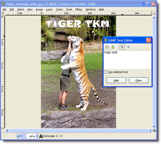Enable Use selected font checkbox
Image resolution: width=161 pixels, height=144 pixels.
click(106, 72)
